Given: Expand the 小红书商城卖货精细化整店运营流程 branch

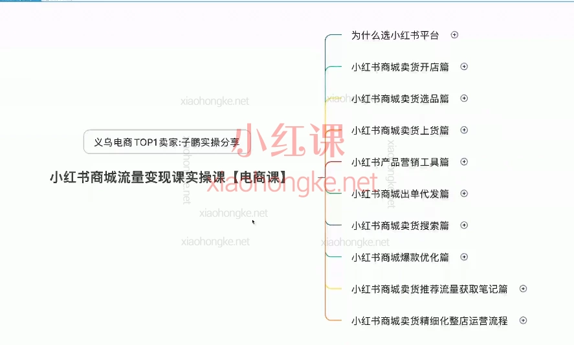Looking at the screenshot, I should pyautogui.click(x=523, y=320).
